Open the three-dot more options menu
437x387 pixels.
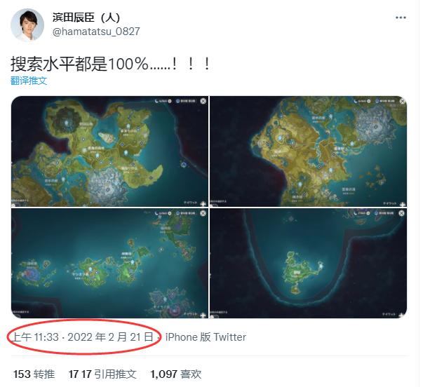(401, 18)
